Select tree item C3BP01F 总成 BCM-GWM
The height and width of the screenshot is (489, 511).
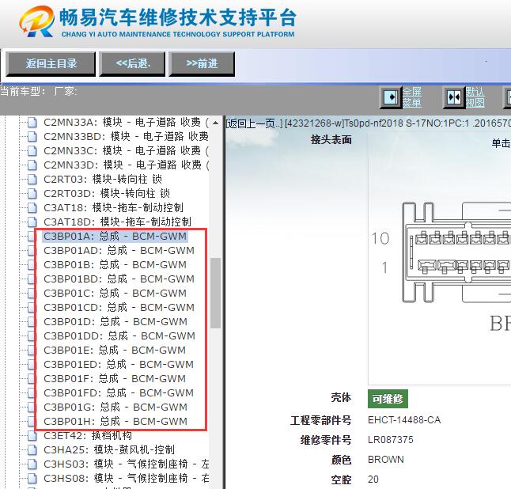tap(115, 379)
